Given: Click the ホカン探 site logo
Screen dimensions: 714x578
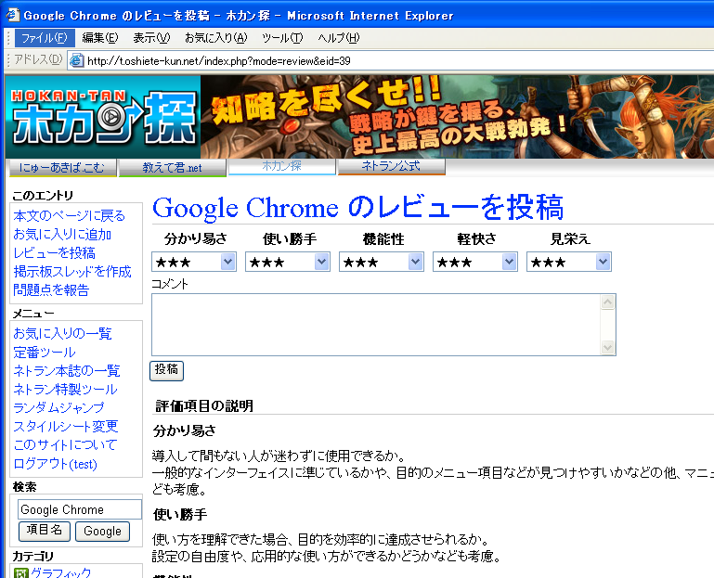Looking at the screenshot, I should point(103,117).
